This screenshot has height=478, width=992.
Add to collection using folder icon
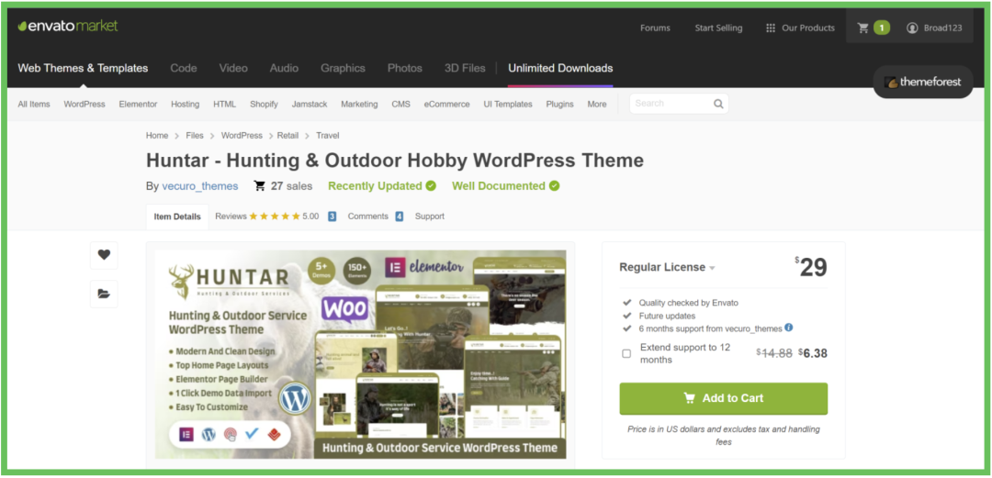104,294
